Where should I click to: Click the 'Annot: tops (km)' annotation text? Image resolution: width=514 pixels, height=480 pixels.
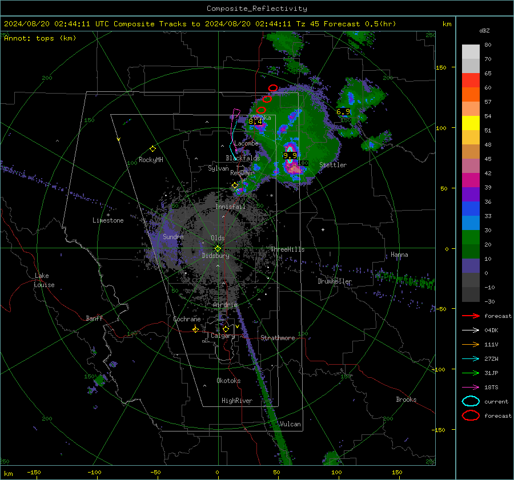[x=40, y=38]
